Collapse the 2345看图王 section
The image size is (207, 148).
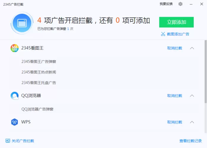click(192, 48)
